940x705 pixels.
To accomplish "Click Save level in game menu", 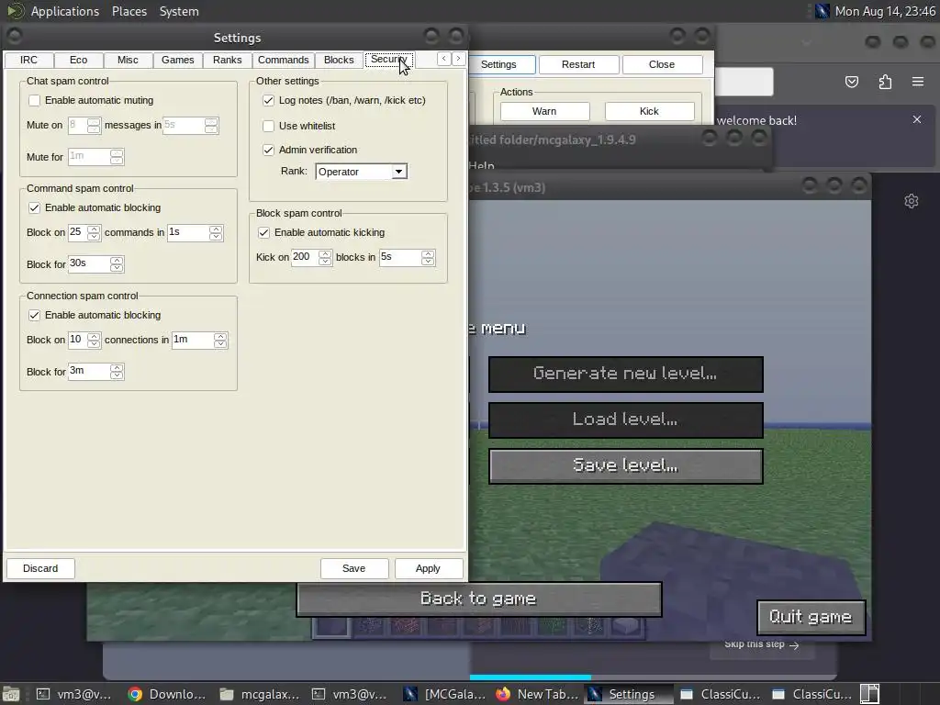I will pos(625,465).
